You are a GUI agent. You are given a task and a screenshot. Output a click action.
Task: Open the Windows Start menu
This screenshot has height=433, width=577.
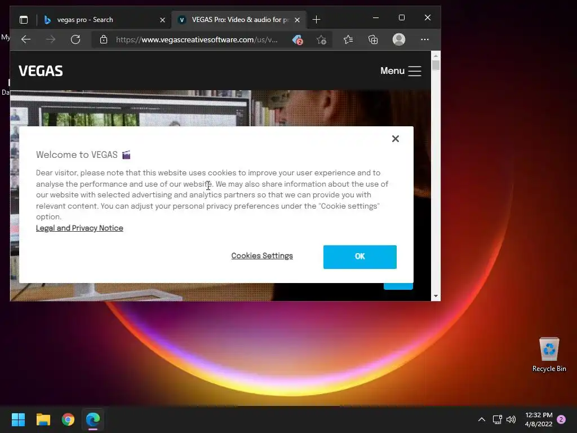[18, 419]
